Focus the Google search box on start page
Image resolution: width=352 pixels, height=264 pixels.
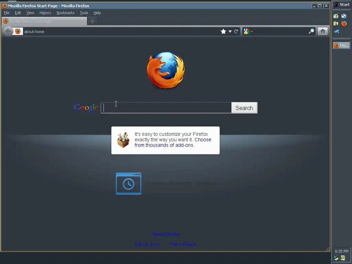[166, 108]
